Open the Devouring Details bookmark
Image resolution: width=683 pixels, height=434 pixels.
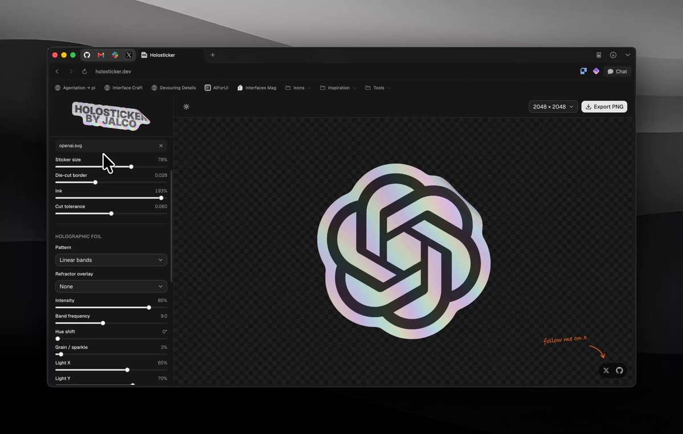point(173,88)
